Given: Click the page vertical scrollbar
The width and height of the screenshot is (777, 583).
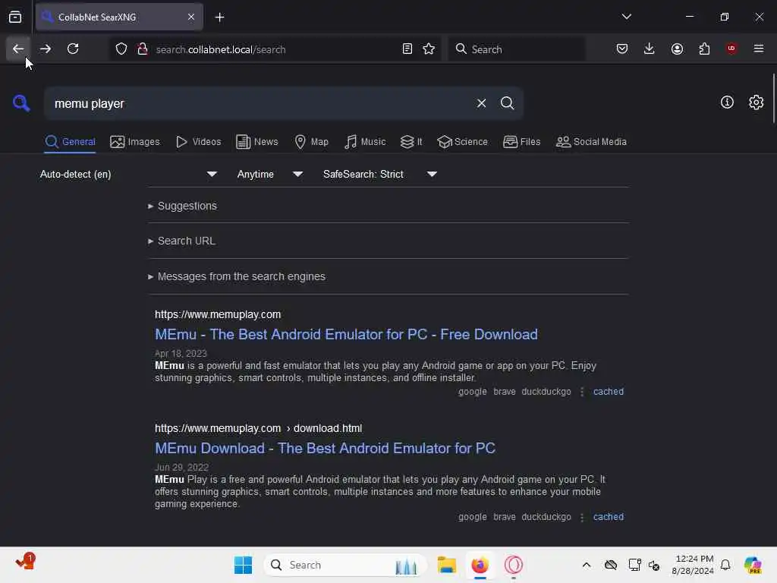Looking at the screenshot, I should click(773, 98).
